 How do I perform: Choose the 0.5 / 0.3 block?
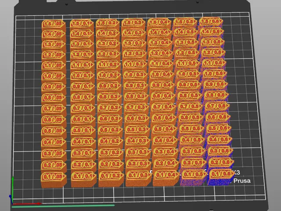(x=137, y=130)
